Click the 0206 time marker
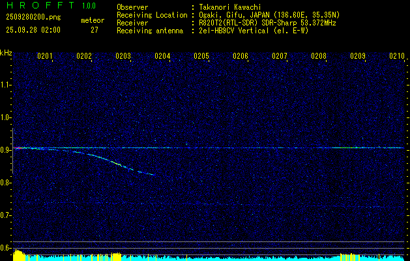Viewport: 410px width, 261px height. coord(241,56)
